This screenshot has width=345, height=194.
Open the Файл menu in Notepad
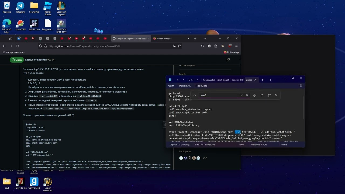pos(171,86)
